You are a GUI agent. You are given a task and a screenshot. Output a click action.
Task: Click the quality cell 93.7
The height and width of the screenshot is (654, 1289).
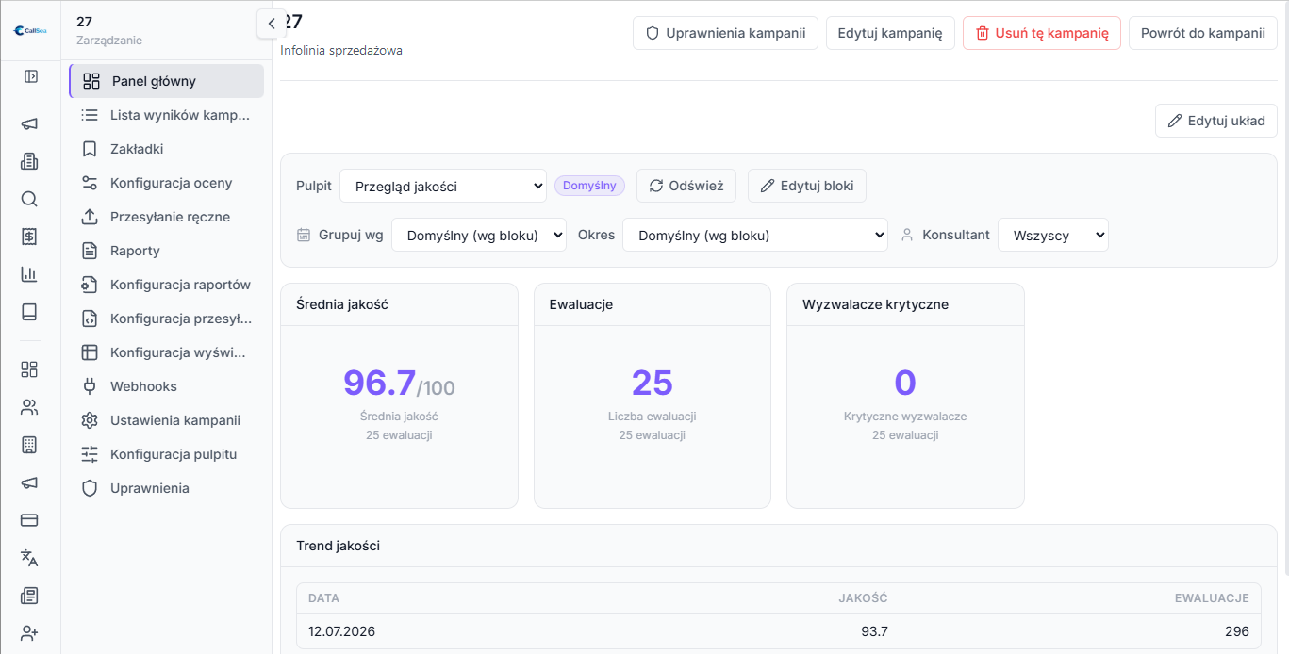point(874,631)
